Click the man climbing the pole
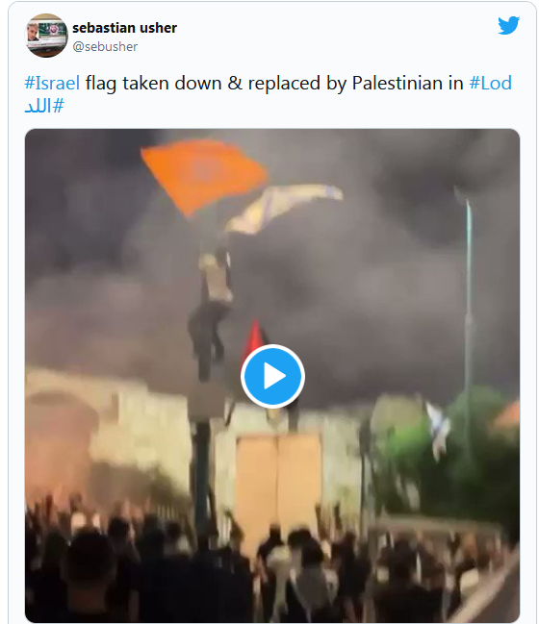Viewport: 539px width, 624px height. 211,311
